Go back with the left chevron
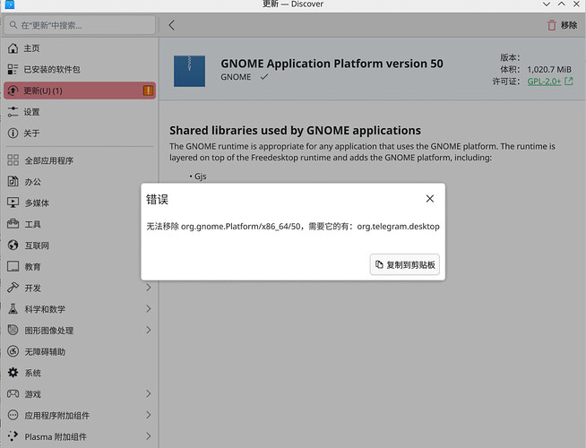 (171, 25)
